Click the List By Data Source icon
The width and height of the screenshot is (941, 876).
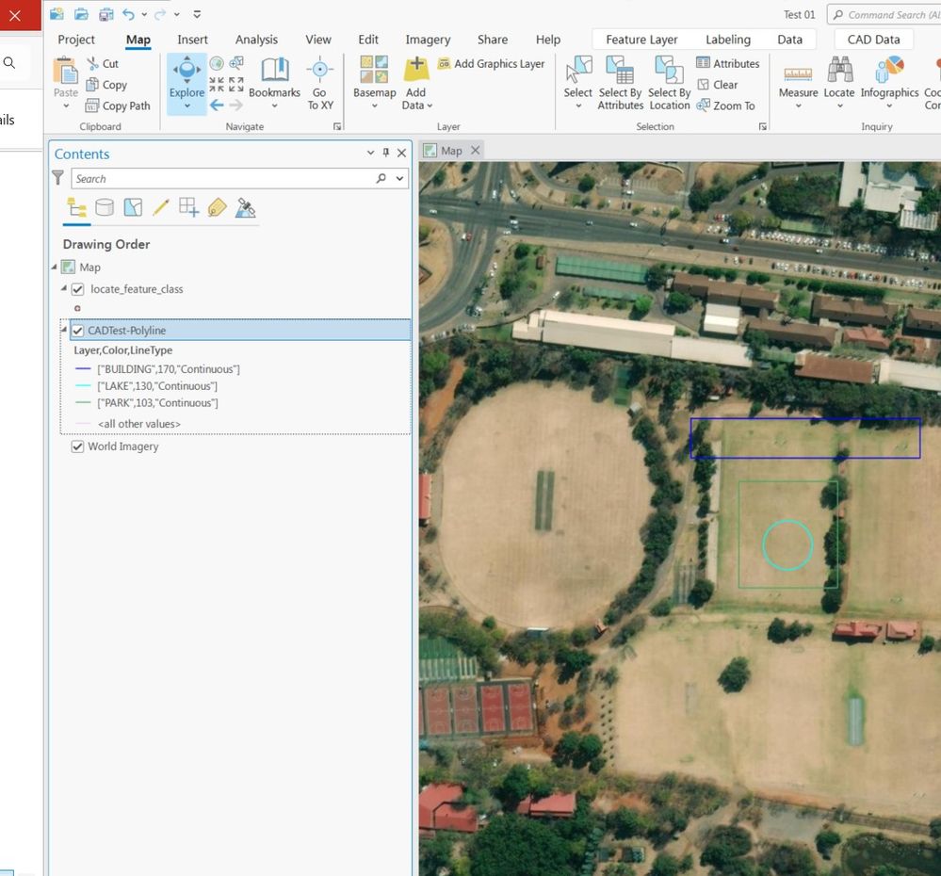pyautogui.click(x=105, y=208)
